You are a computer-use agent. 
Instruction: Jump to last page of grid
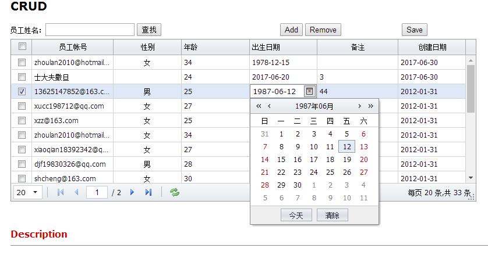[x=148, y=192]
